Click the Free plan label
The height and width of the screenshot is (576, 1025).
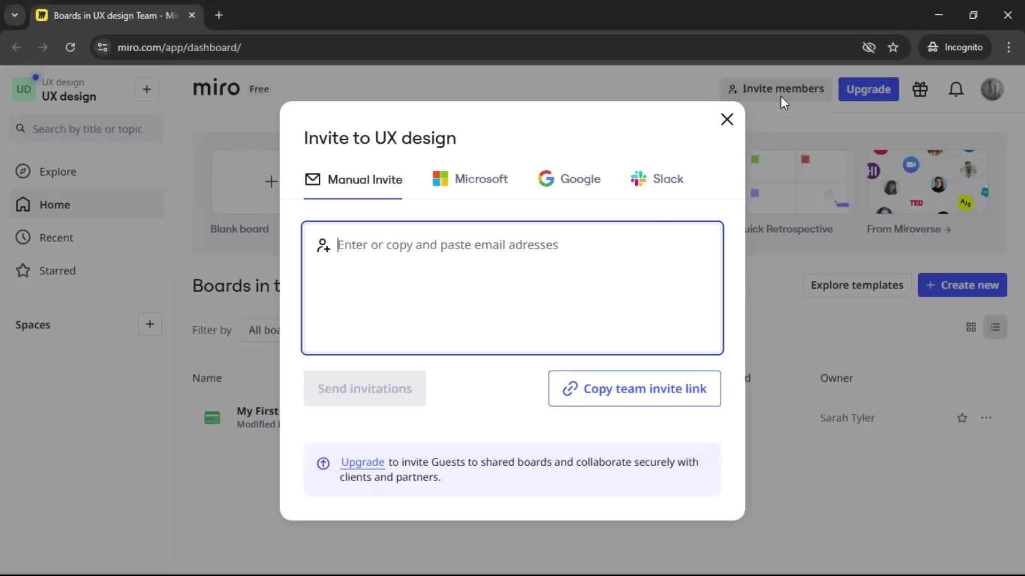[x=259, y=89]
